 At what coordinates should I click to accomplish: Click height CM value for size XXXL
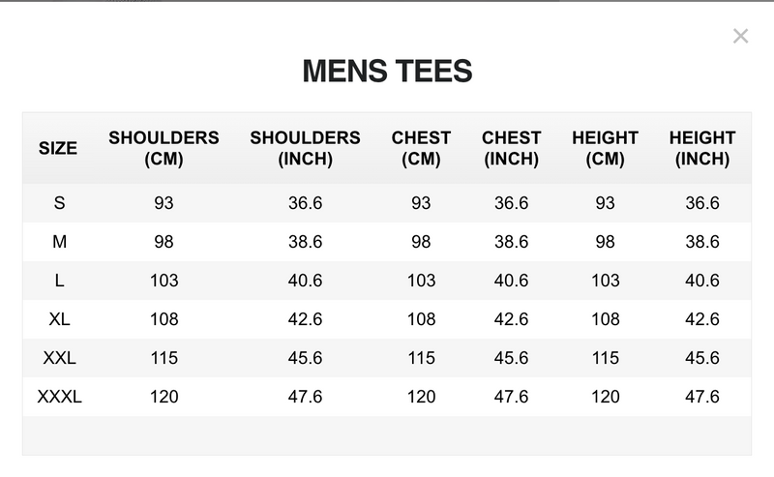[605, 397]
